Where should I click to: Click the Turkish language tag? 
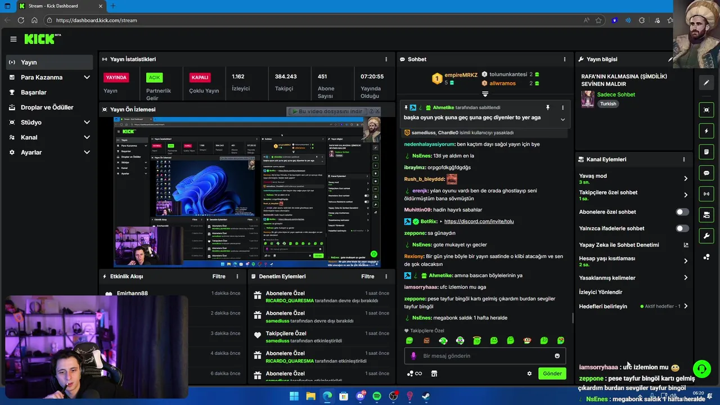pyautogui.click(x=608, y=103)
